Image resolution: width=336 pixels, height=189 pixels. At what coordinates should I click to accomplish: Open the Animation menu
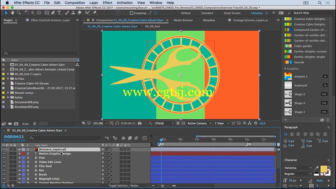tap(125, 3)
